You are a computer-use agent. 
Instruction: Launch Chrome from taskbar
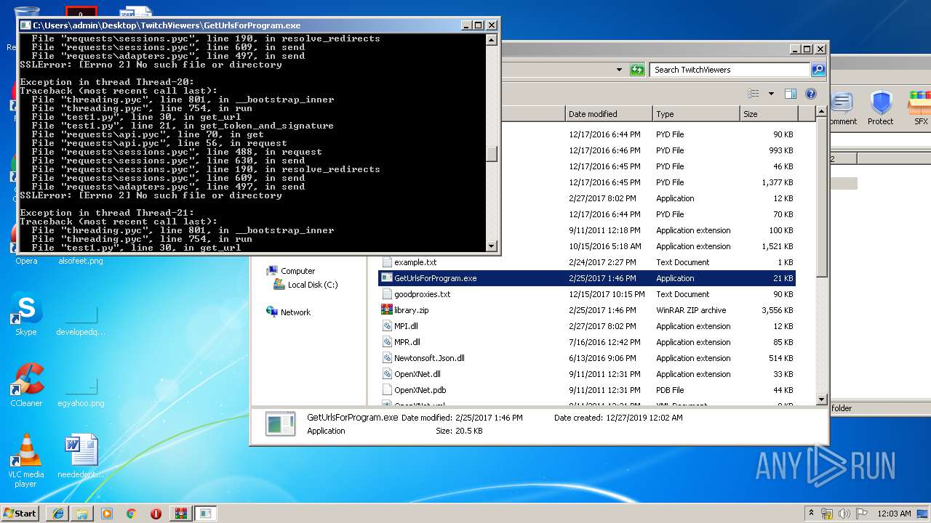[x=131, y=514]
